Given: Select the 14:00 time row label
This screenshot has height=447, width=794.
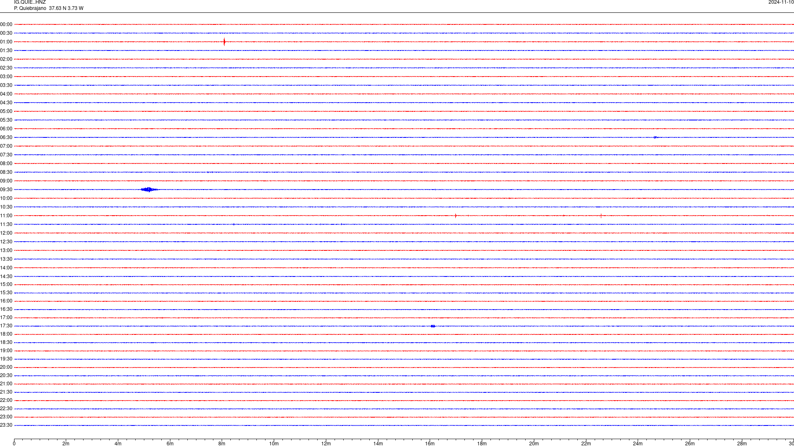Looking at the screenshot, I should [x=6, y=268].
